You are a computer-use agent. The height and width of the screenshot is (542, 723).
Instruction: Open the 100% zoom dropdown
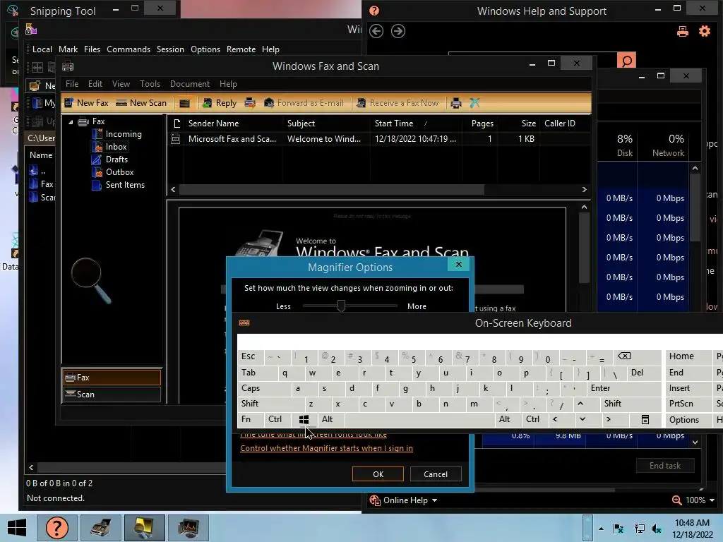(x=693, y=500)
